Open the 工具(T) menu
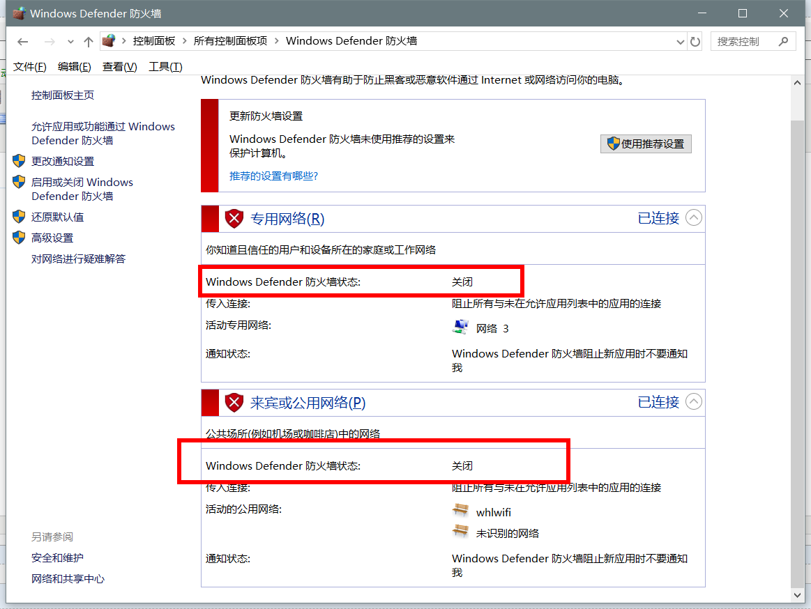This screenshot has width=811, height=609. [x=165, y=67]
